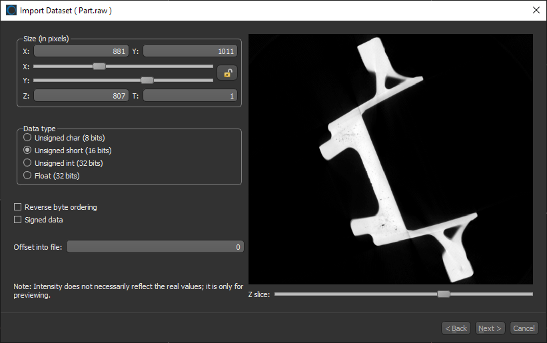Click the X size slider handle

pyautogui.click(x=99, y=66)
